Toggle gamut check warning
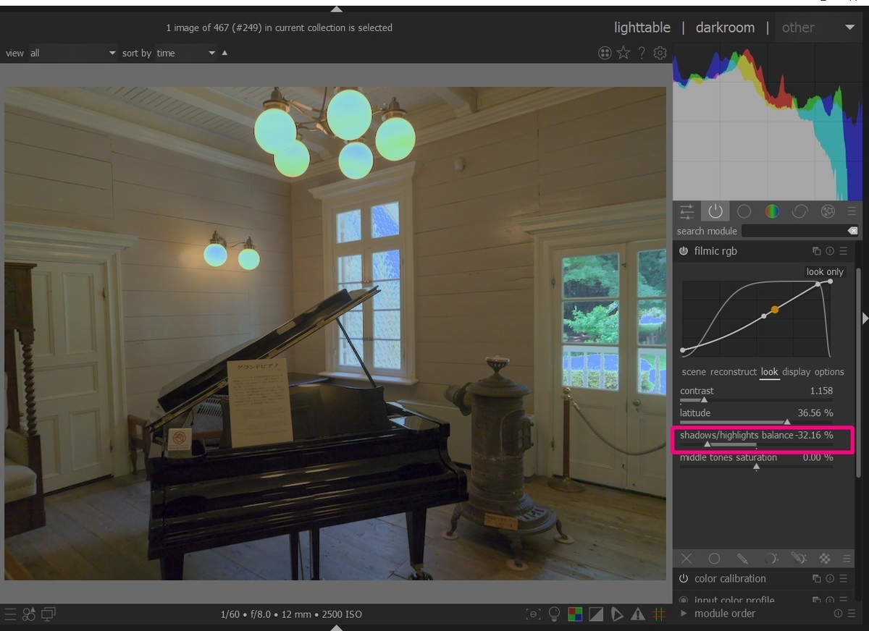 [x=638, y=614]
